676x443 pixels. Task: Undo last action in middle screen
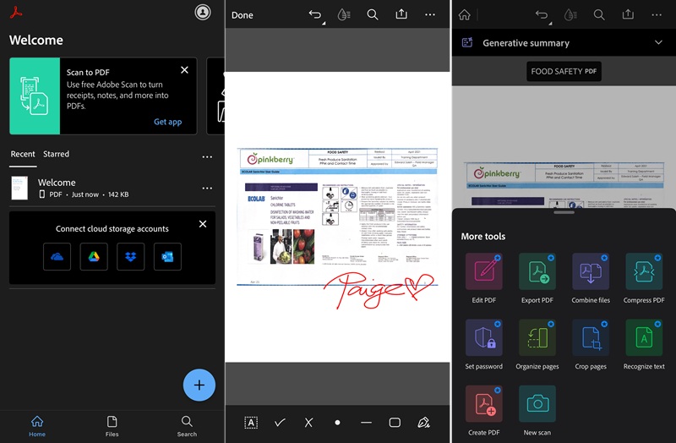[x=316, y=15]
